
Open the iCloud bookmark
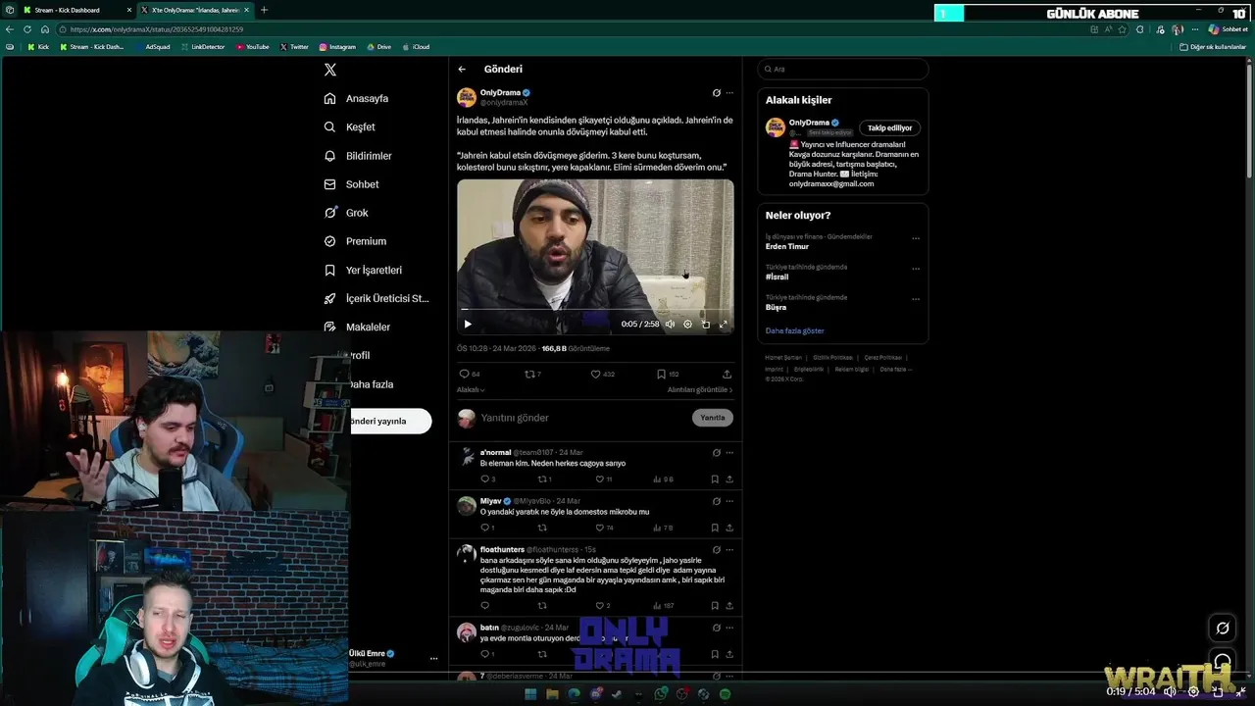pyautogui.click(x=416, y=47)
